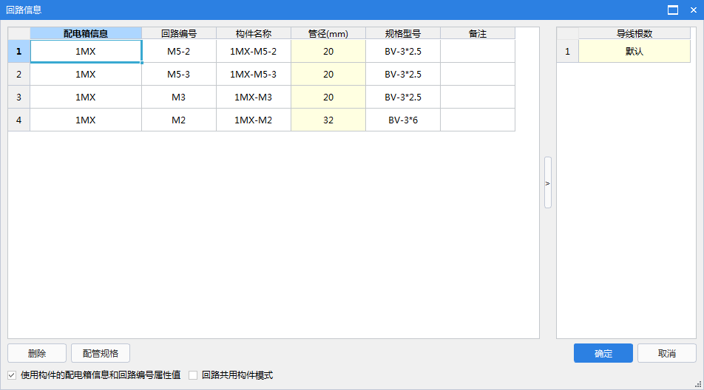
Task: Enable 回路共用构件模式 checkbox
Action: coord(193,375)
